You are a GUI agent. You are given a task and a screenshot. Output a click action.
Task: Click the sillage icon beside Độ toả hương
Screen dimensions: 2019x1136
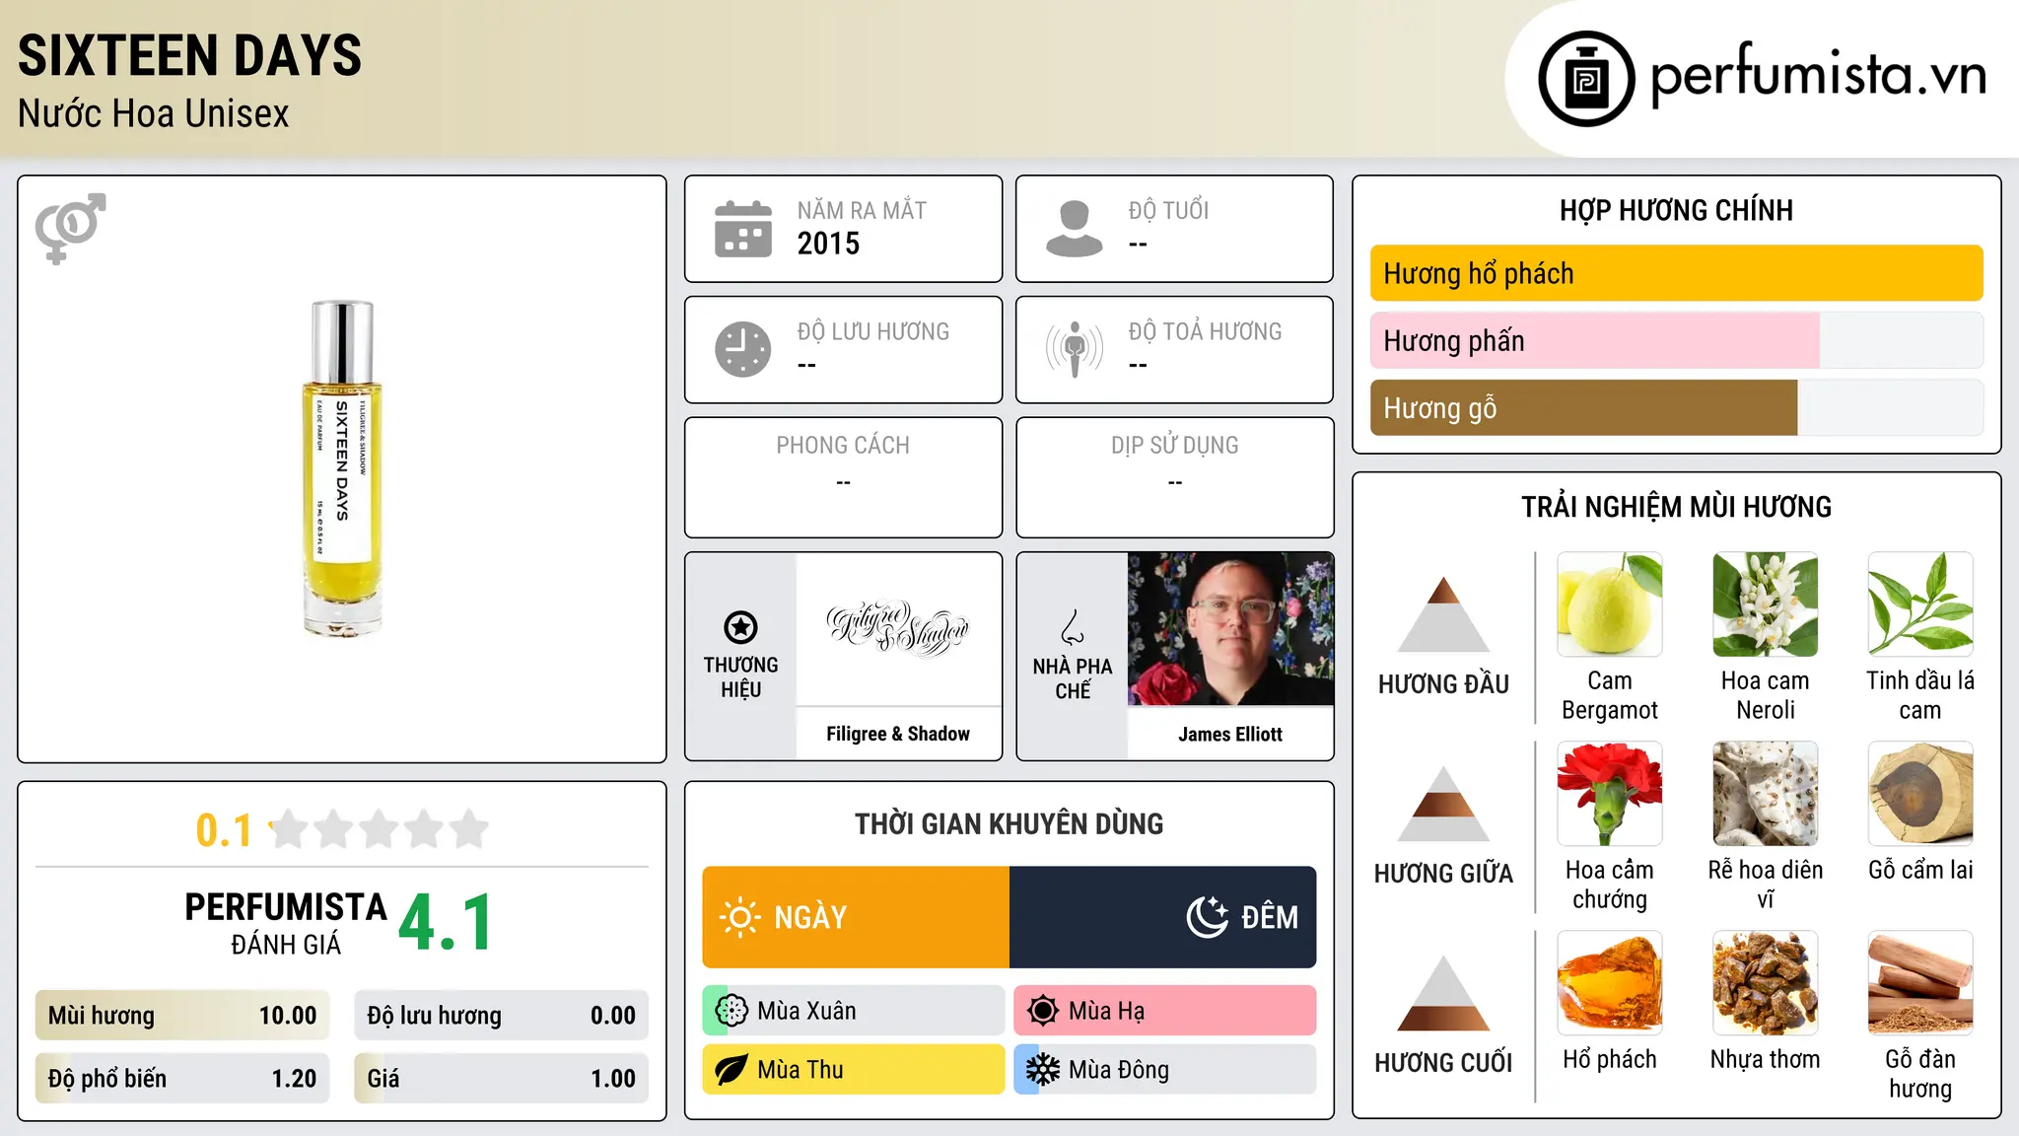(1075, 349)
